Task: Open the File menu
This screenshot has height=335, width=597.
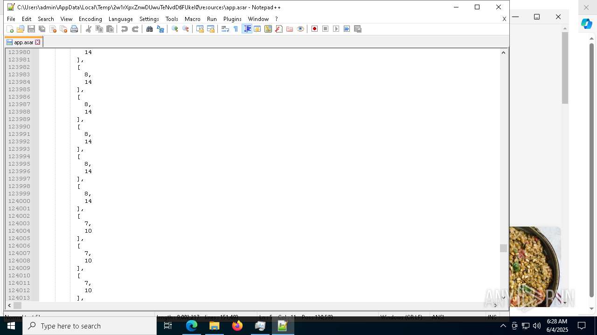Action: coord(11,19)
